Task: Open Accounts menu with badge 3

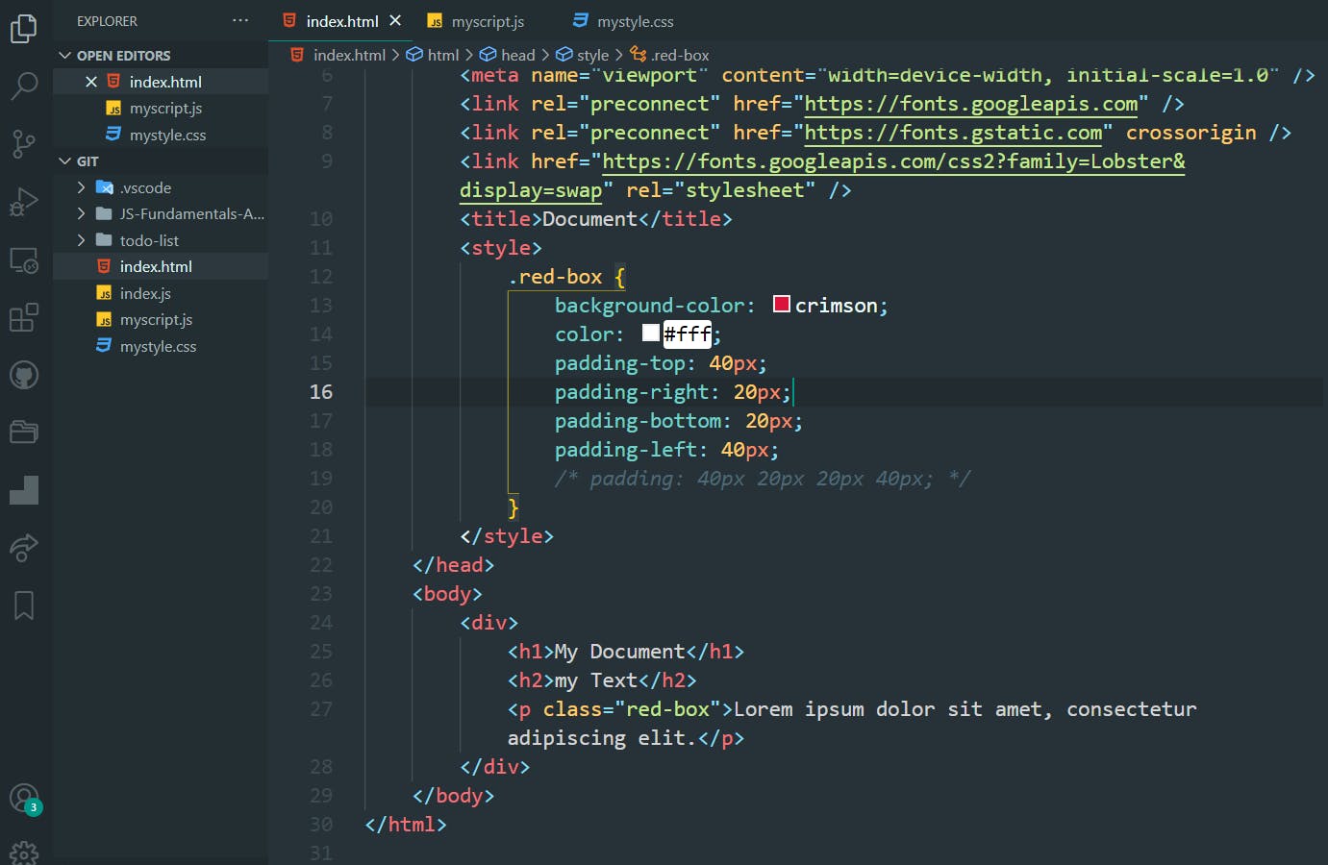Action: (x=24, y=799)
